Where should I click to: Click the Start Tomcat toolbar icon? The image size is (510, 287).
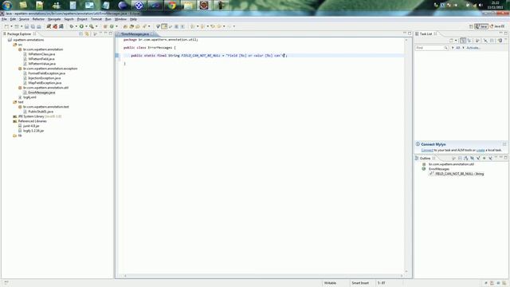[x=49, y=26]
